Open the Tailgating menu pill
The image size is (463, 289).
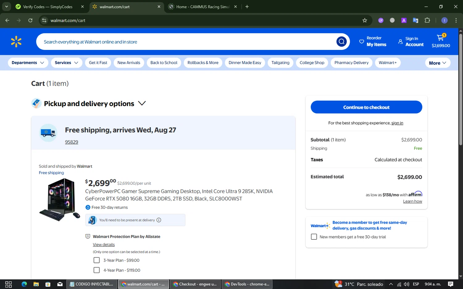pyautogui.click(x=280, y=63)
